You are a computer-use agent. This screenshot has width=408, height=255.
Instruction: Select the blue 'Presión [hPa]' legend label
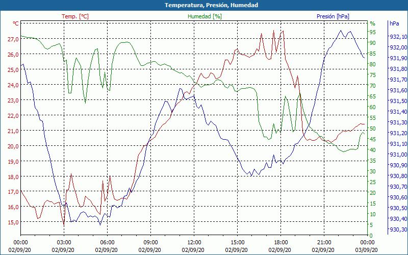333,16
